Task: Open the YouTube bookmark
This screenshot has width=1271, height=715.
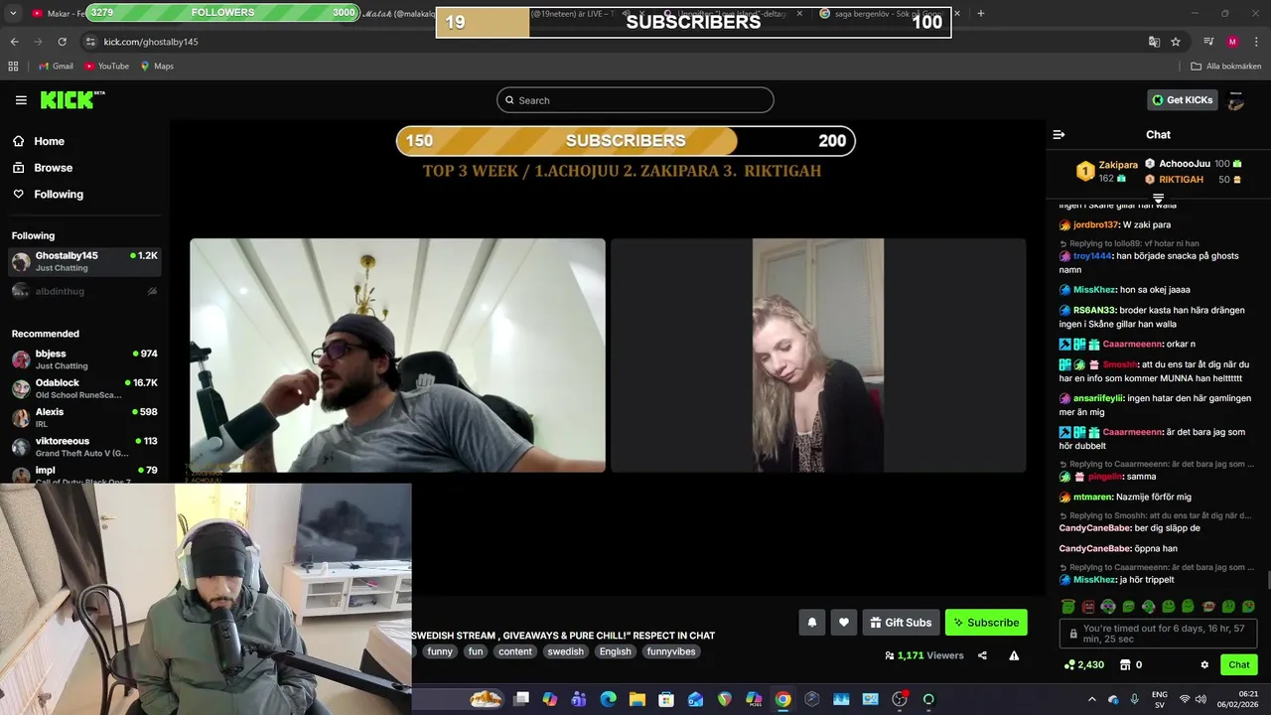Action: point(106,67)
